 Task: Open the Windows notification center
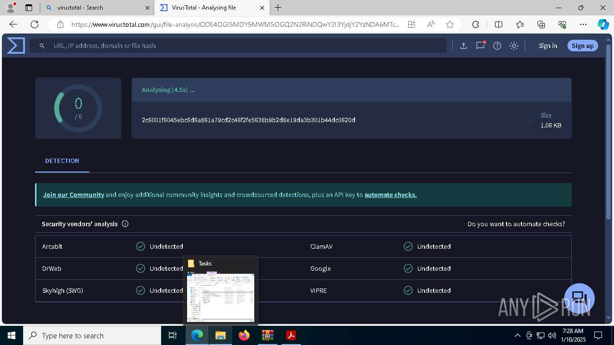pos(598,335)
